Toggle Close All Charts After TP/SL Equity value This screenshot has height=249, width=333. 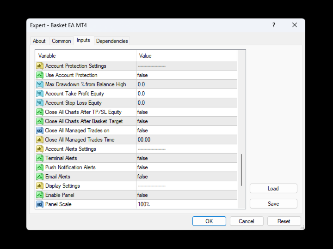click(187, 112)
